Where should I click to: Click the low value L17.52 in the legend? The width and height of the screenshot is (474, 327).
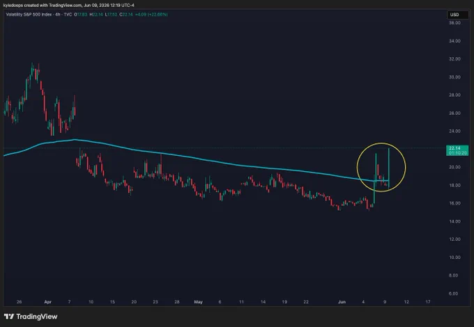(112, 14)
